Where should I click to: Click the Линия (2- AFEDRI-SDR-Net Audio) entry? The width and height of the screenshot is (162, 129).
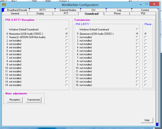click(x=27, y=37)
